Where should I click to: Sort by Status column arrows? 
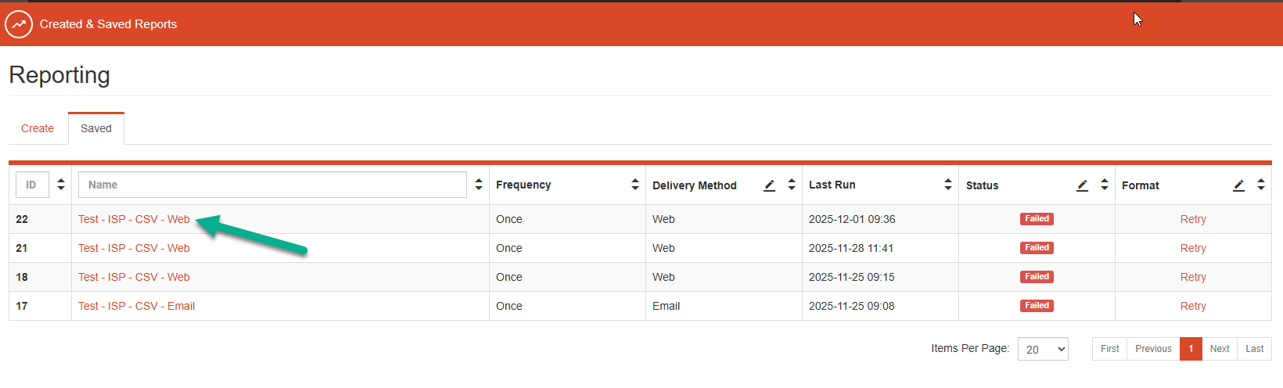coord(1105,185)
